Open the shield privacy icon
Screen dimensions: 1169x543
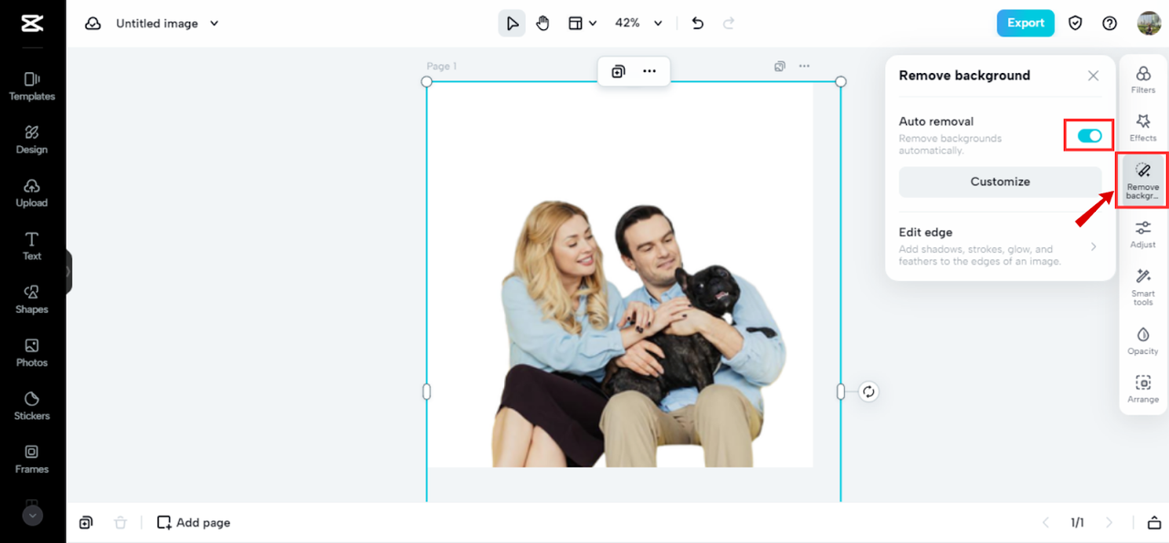[1075, 24]
